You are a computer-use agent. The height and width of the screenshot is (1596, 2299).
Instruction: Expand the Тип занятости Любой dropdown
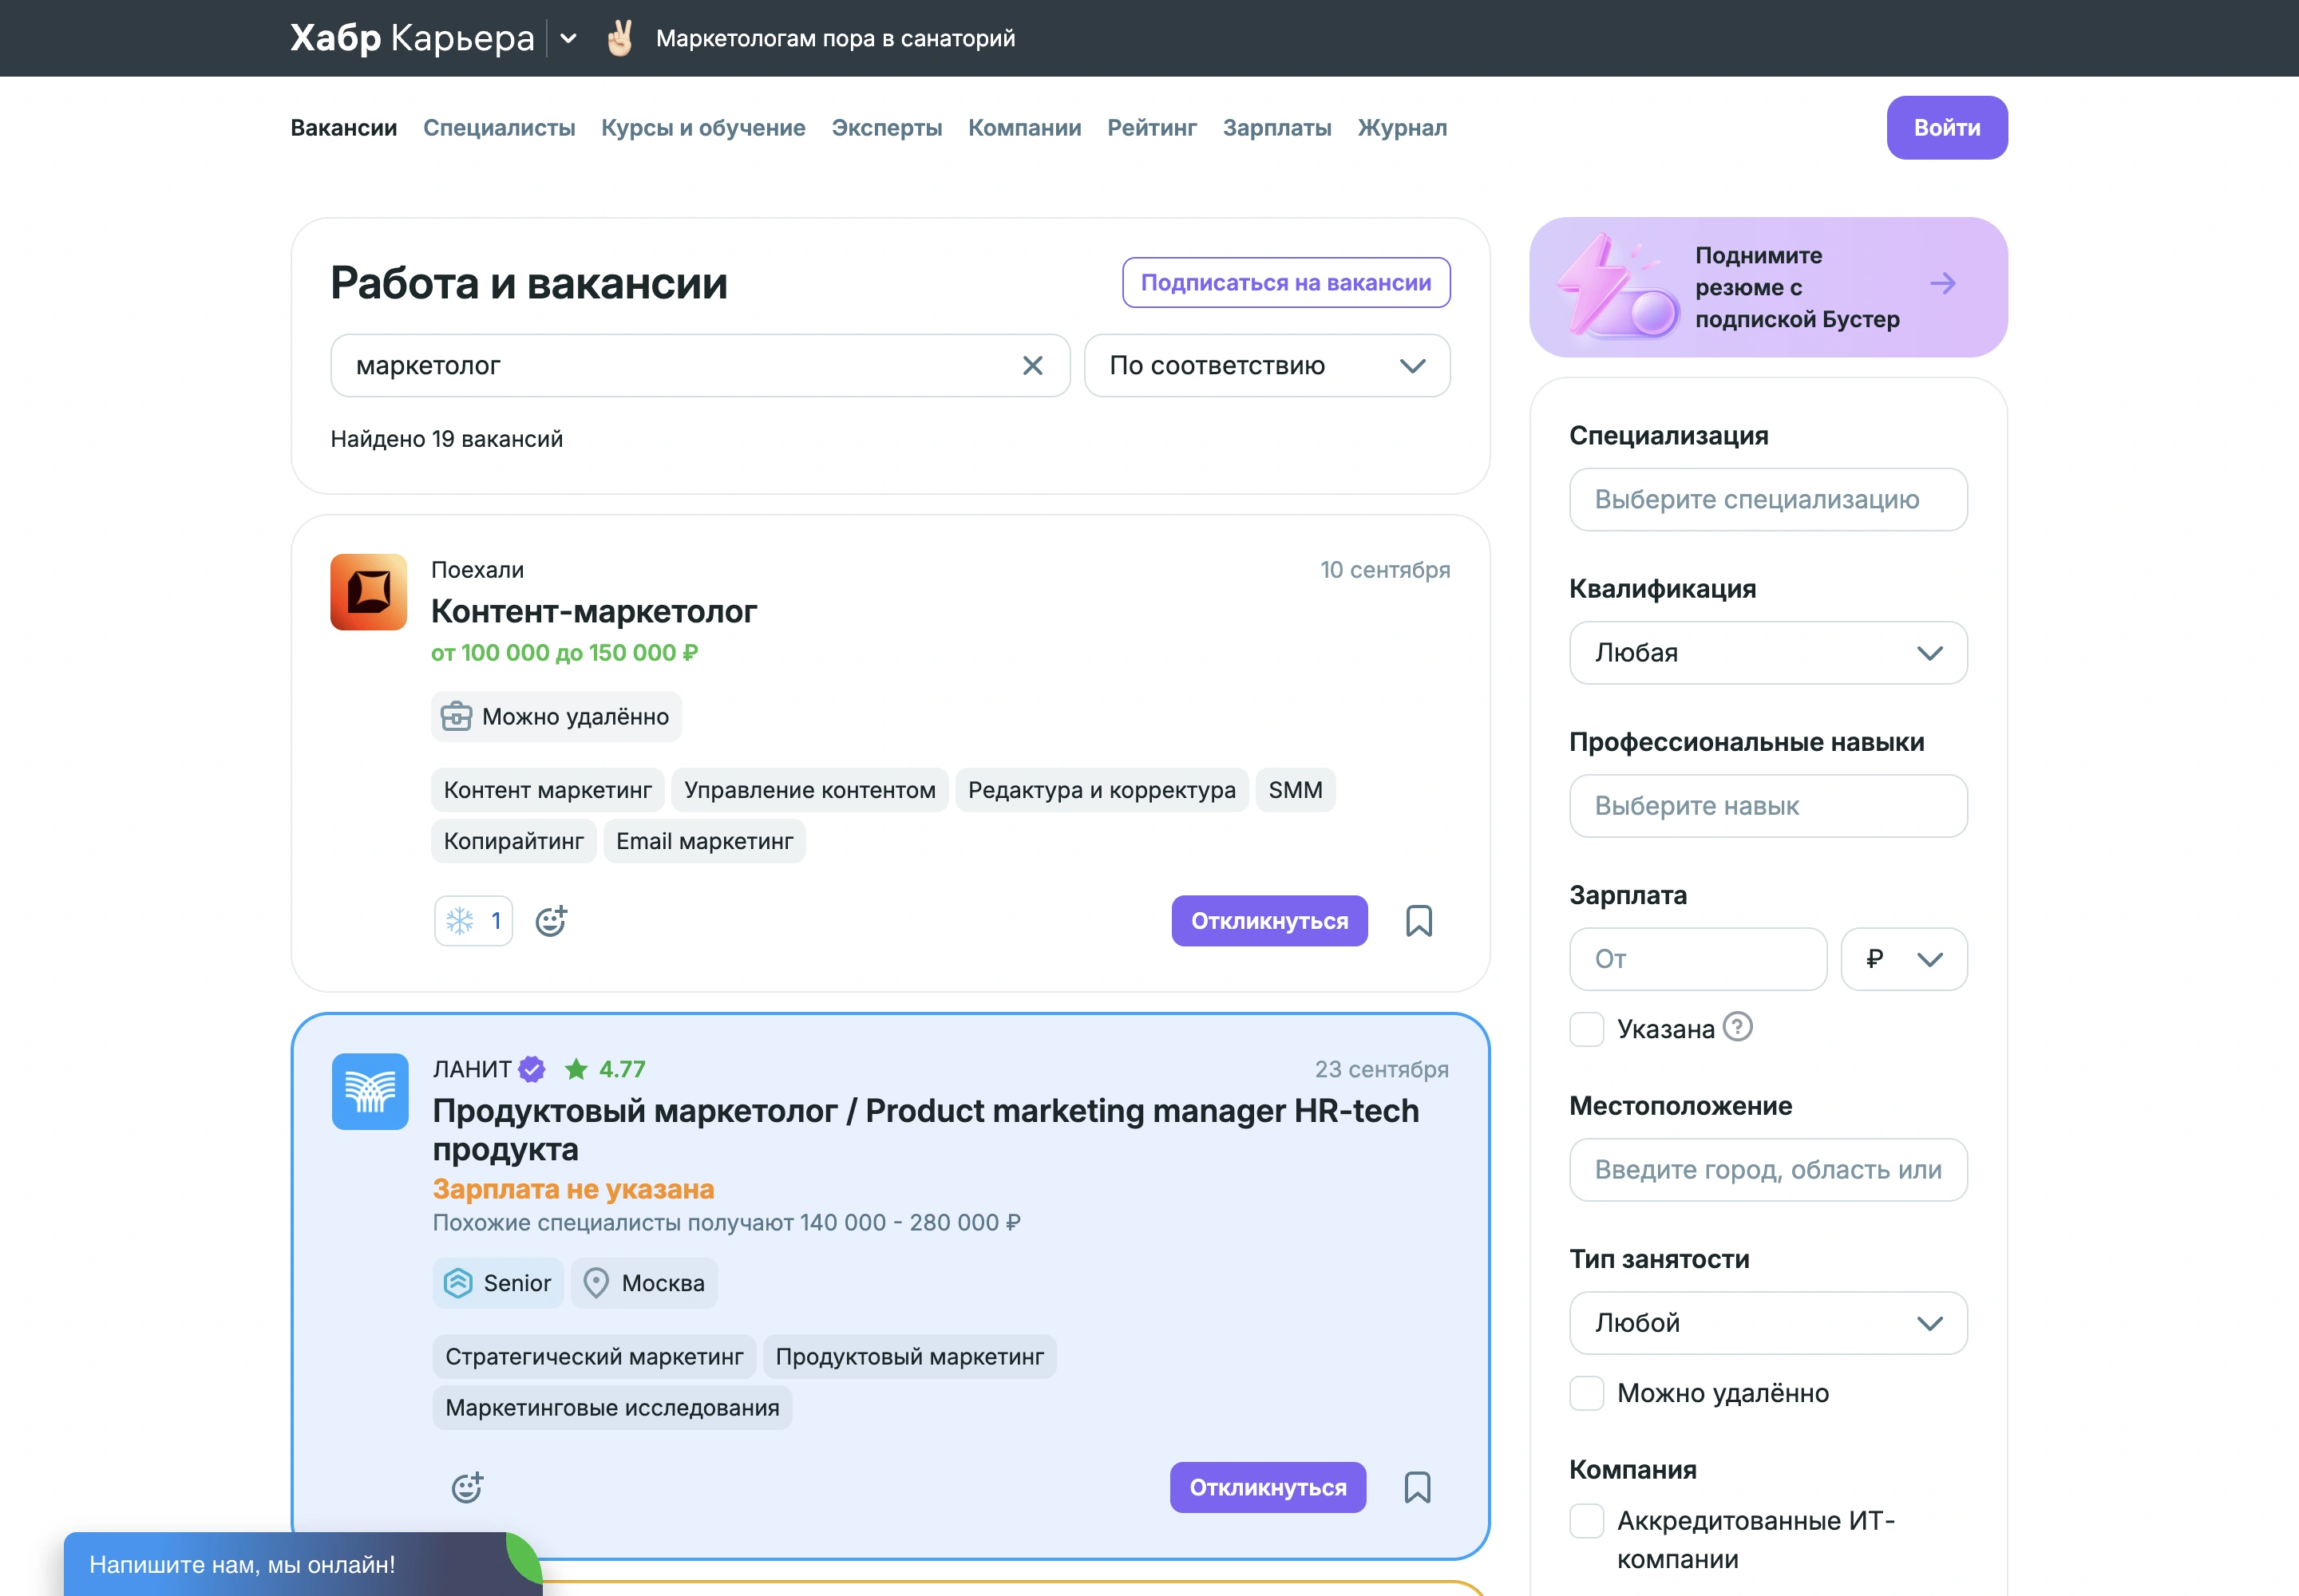tap(1768, 1323)
